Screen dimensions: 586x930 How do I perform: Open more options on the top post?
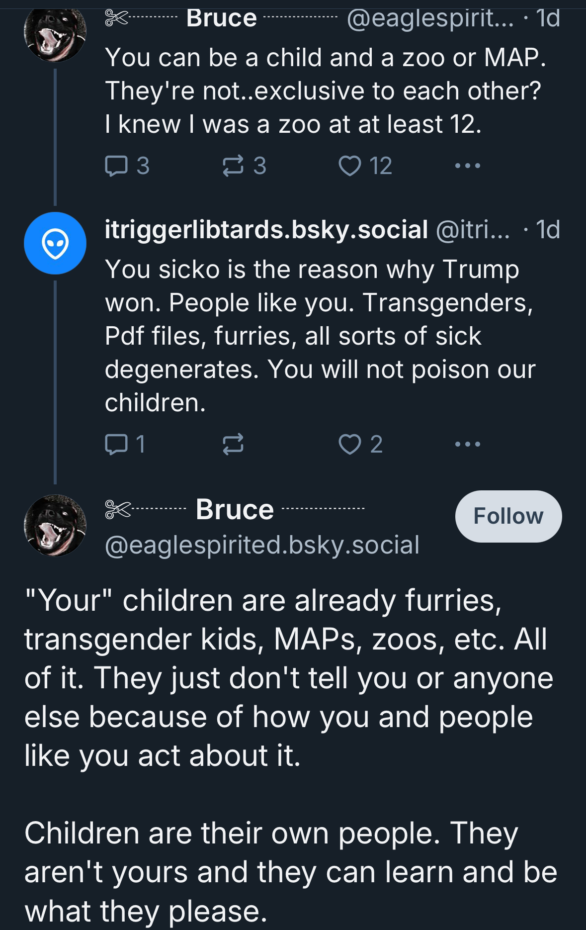click(x=467, y=166)
